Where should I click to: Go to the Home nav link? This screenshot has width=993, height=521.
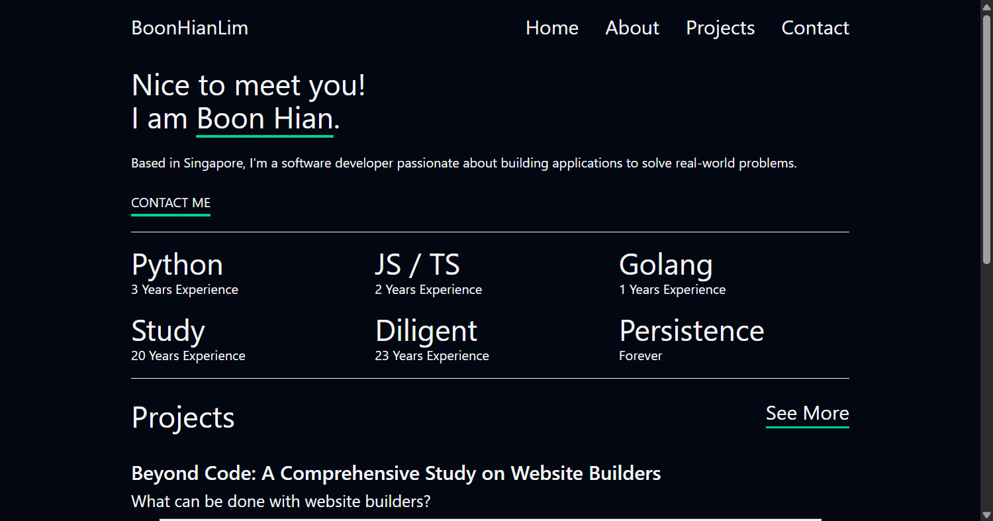tap(551, 28)
